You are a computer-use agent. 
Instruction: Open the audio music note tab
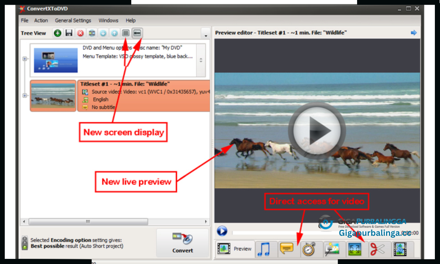263,249
